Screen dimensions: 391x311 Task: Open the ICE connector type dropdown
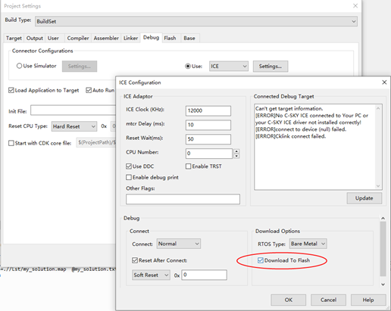point(229,67)
